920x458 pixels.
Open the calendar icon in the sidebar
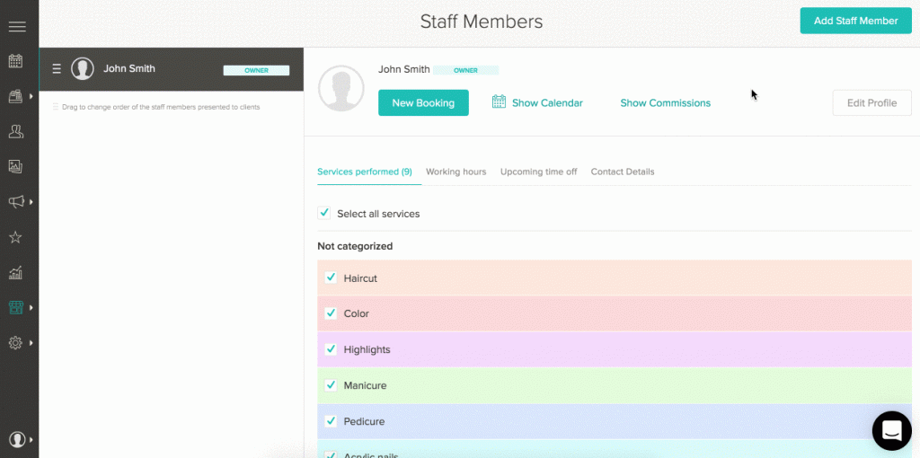[16, 61]
